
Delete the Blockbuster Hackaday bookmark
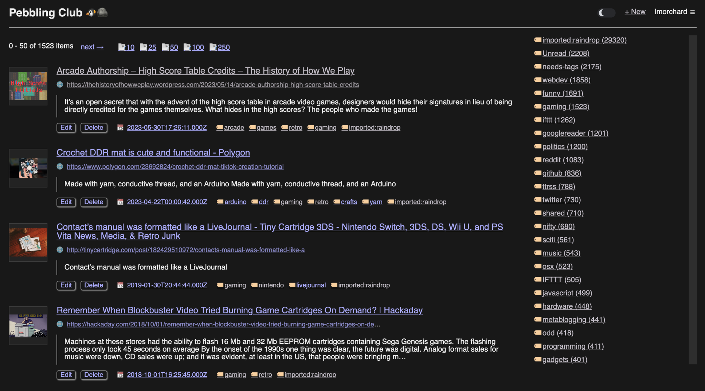coord(94,375)
